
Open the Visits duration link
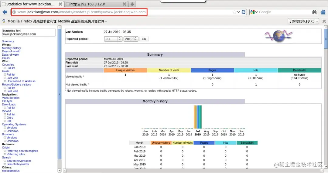tap(11, 98)
